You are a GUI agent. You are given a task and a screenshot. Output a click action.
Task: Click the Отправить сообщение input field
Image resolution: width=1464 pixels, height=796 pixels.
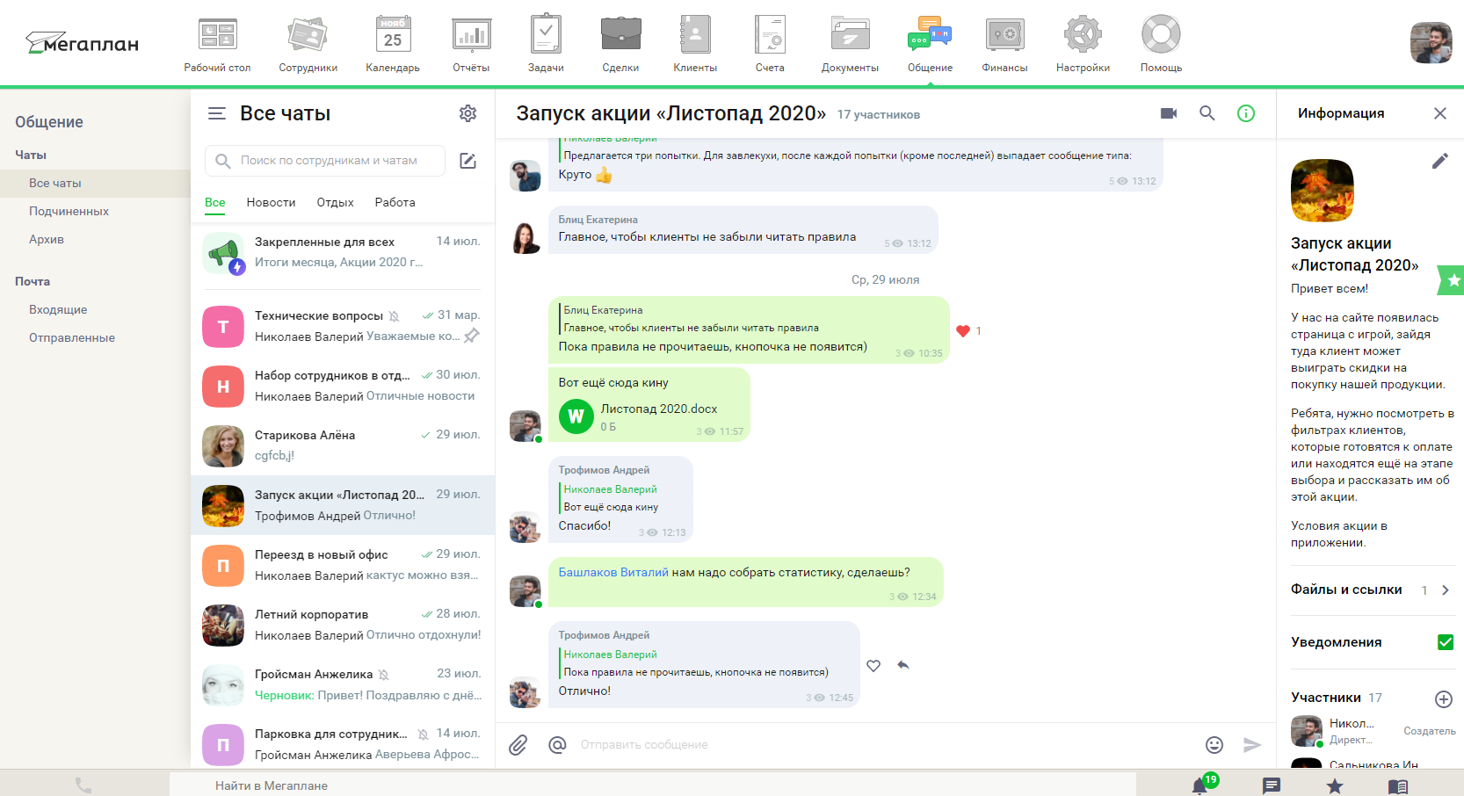(883, 745)
